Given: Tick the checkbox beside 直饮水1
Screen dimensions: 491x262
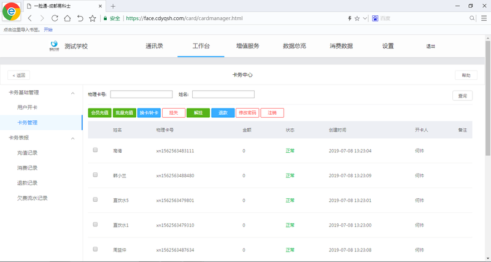Looking at the screenshot, I should 95,225.
